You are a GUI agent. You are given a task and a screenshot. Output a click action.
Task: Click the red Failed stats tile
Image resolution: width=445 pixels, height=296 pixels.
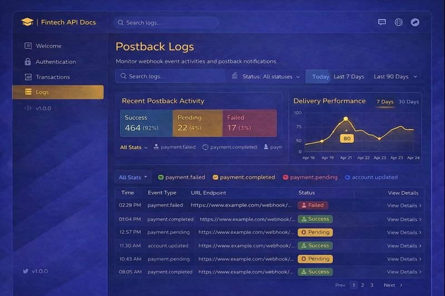point(249,123)
